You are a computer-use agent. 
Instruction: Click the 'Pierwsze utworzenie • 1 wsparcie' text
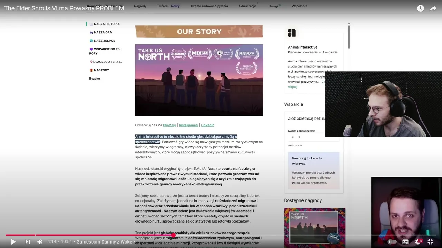(x=313, y=52)
